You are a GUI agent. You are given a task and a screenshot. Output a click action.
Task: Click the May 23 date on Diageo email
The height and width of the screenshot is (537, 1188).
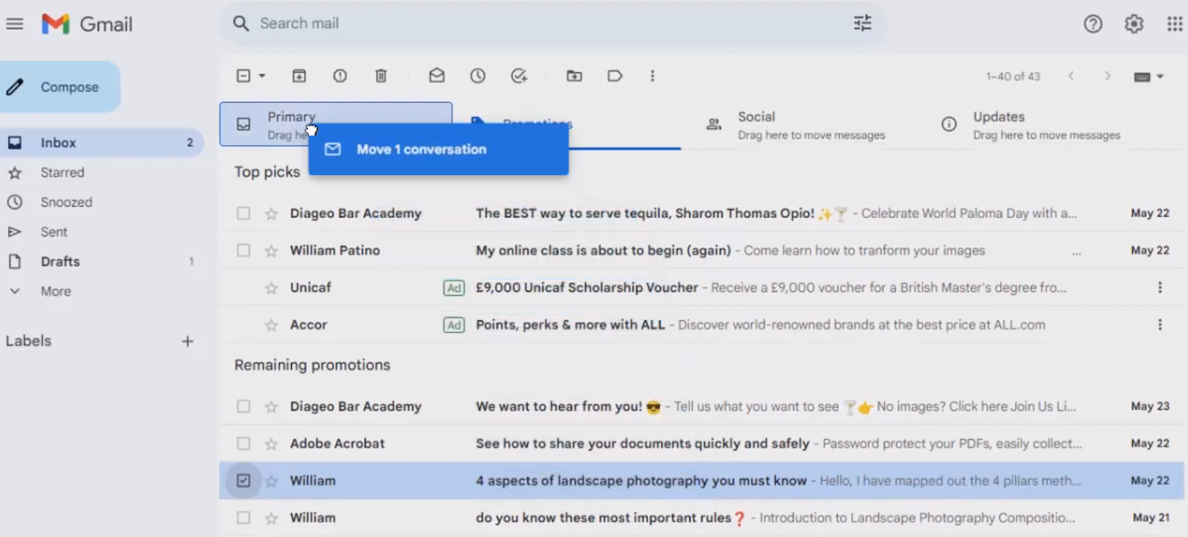pos(1149,406)
